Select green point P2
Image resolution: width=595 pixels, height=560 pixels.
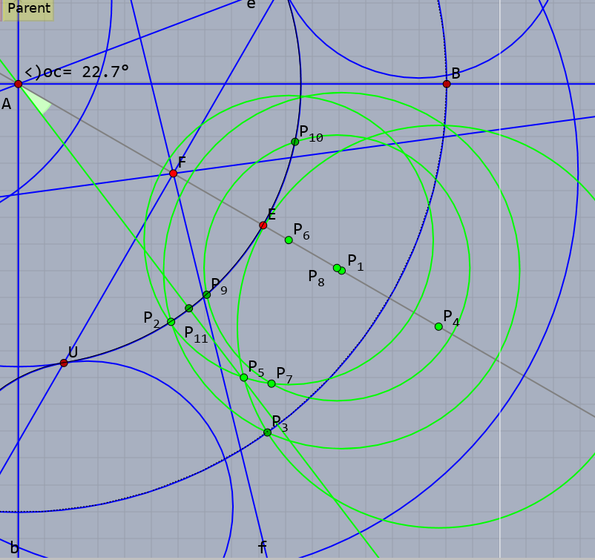171,322
